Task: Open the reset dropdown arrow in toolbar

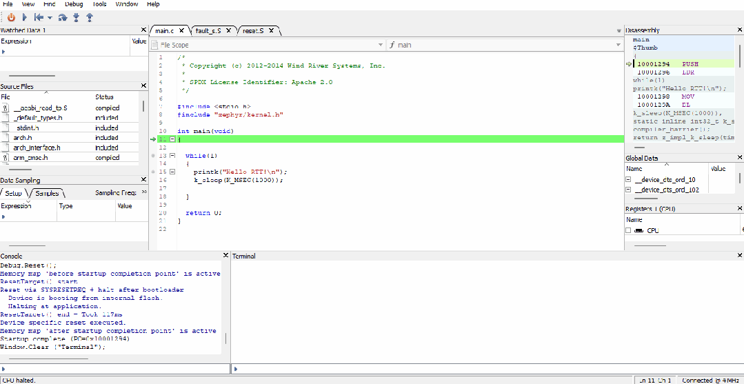Action: [x=49, y=17]
